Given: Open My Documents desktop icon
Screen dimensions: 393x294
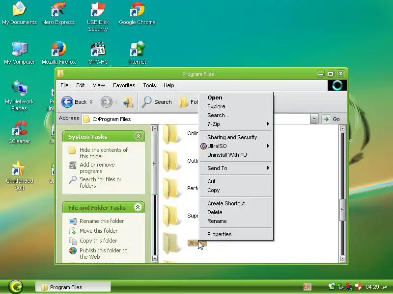Looking at the screenshot, I should (x=19, y=13).
